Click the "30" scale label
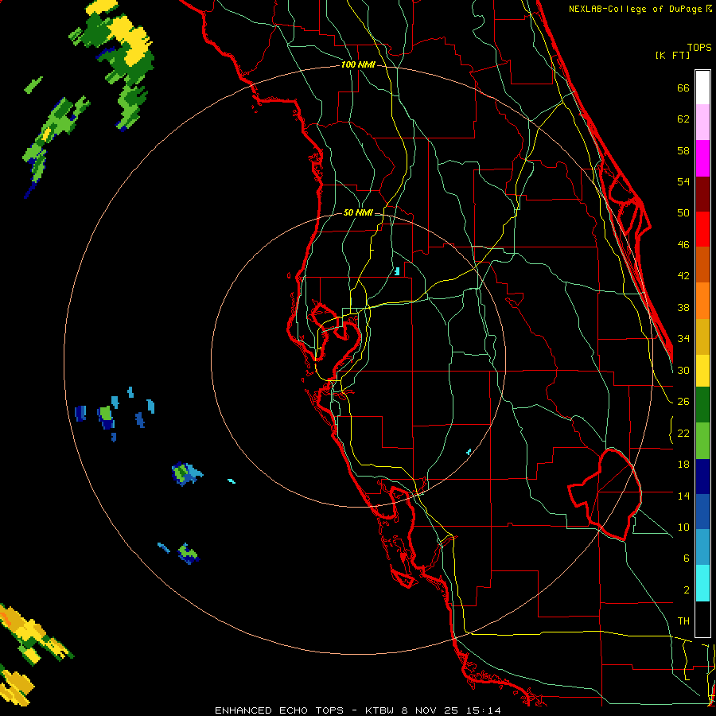The width and height of the screenshot is (716, 716). coord(683,370)
